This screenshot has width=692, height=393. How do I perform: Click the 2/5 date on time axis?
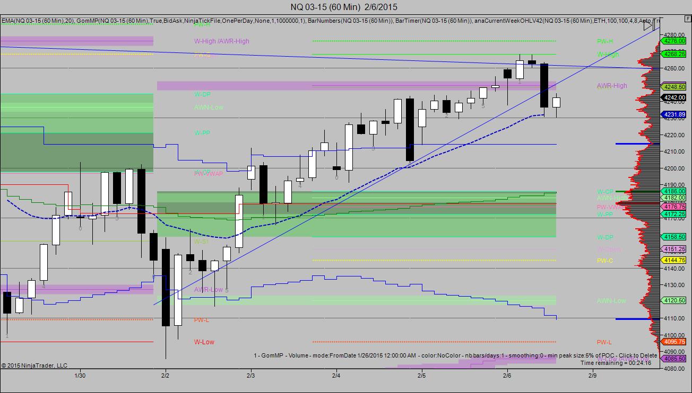tap(421, 376)
